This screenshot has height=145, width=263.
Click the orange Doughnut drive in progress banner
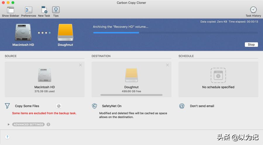[66, 32]
